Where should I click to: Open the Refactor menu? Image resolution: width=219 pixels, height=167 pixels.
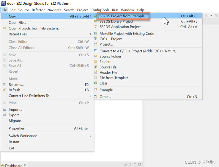(38, 10)
